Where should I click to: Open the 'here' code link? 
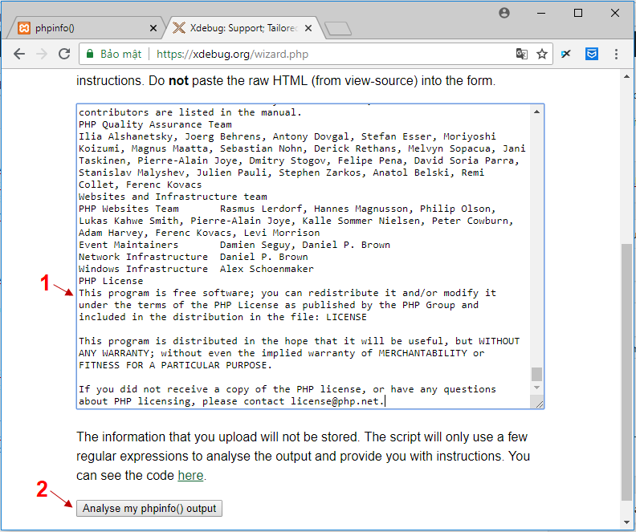190,475
